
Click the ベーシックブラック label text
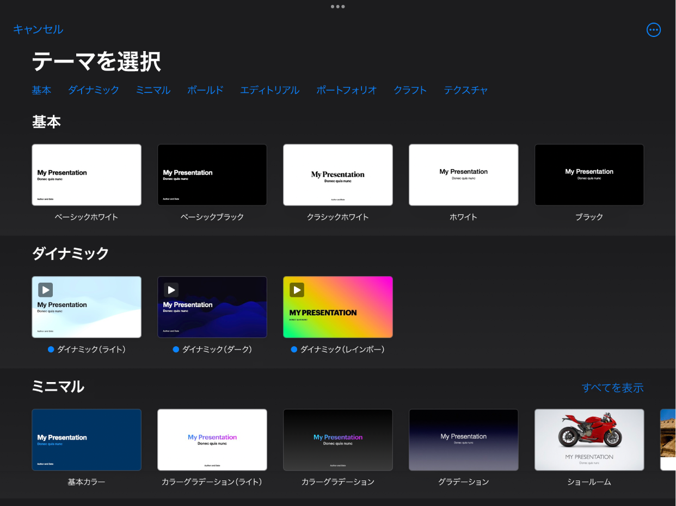212,217
